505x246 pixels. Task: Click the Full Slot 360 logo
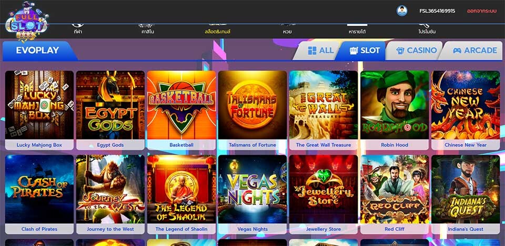27,22
